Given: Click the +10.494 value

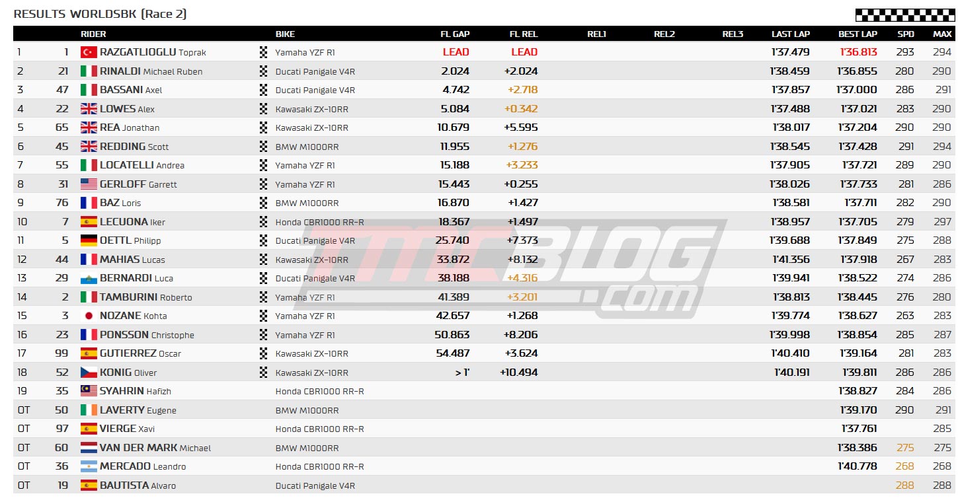Looking at the screenshot, I should pyautogui.click(x=518, y=372).
